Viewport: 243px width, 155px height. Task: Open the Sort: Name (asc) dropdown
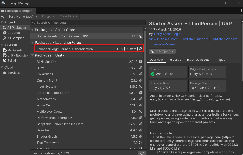click(23, 16)
